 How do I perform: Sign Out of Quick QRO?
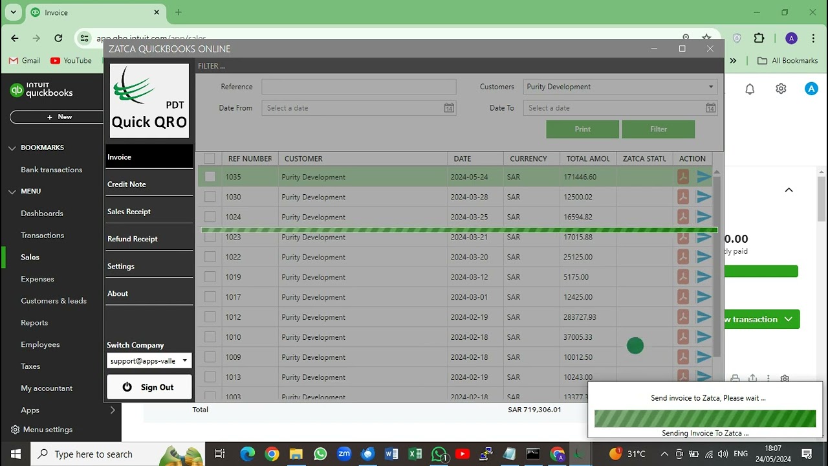[149, 387]
